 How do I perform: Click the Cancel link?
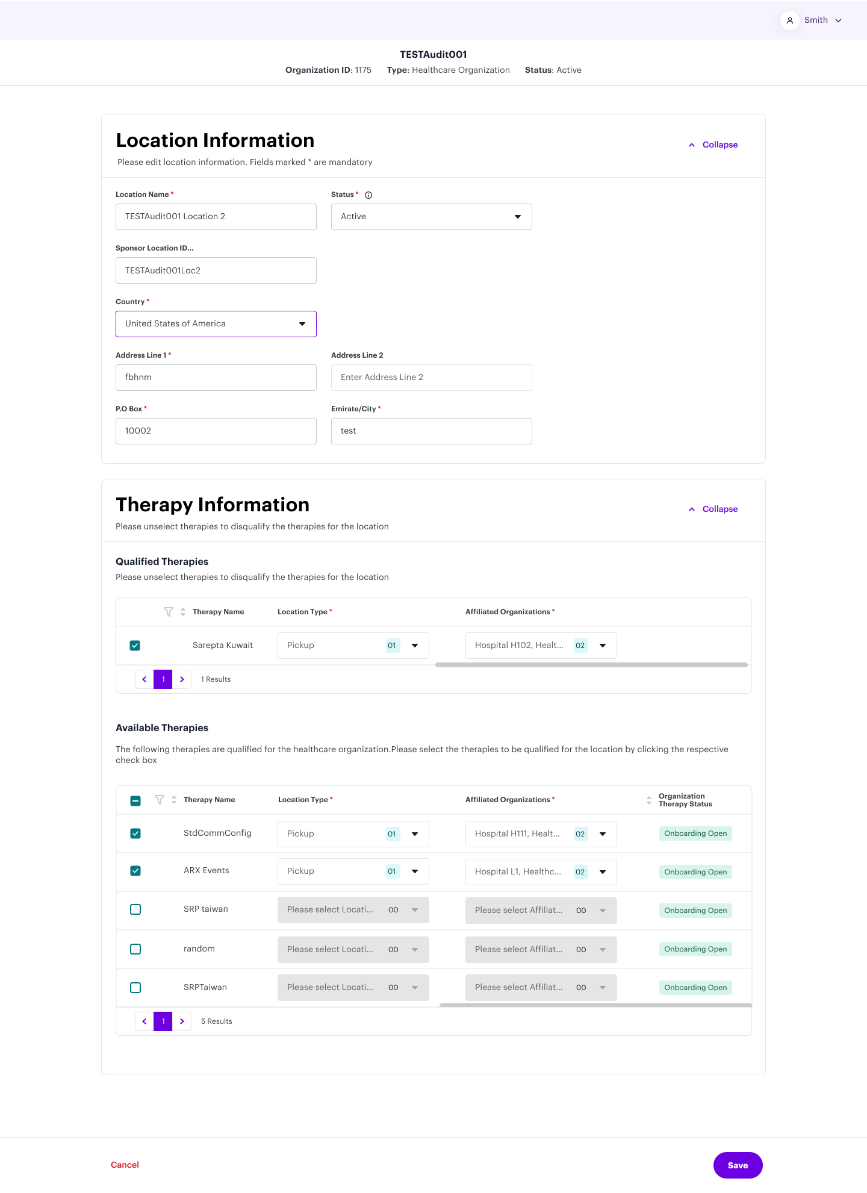pos(125,1165)
